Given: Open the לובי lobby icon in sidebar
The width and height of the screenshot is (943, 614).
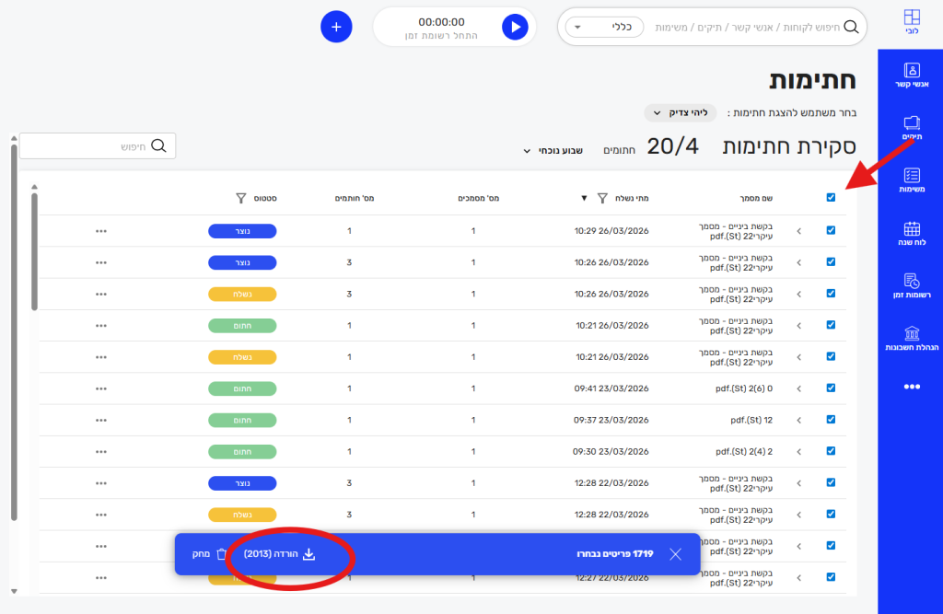Looking at the screenshot, I should (911, 21).
